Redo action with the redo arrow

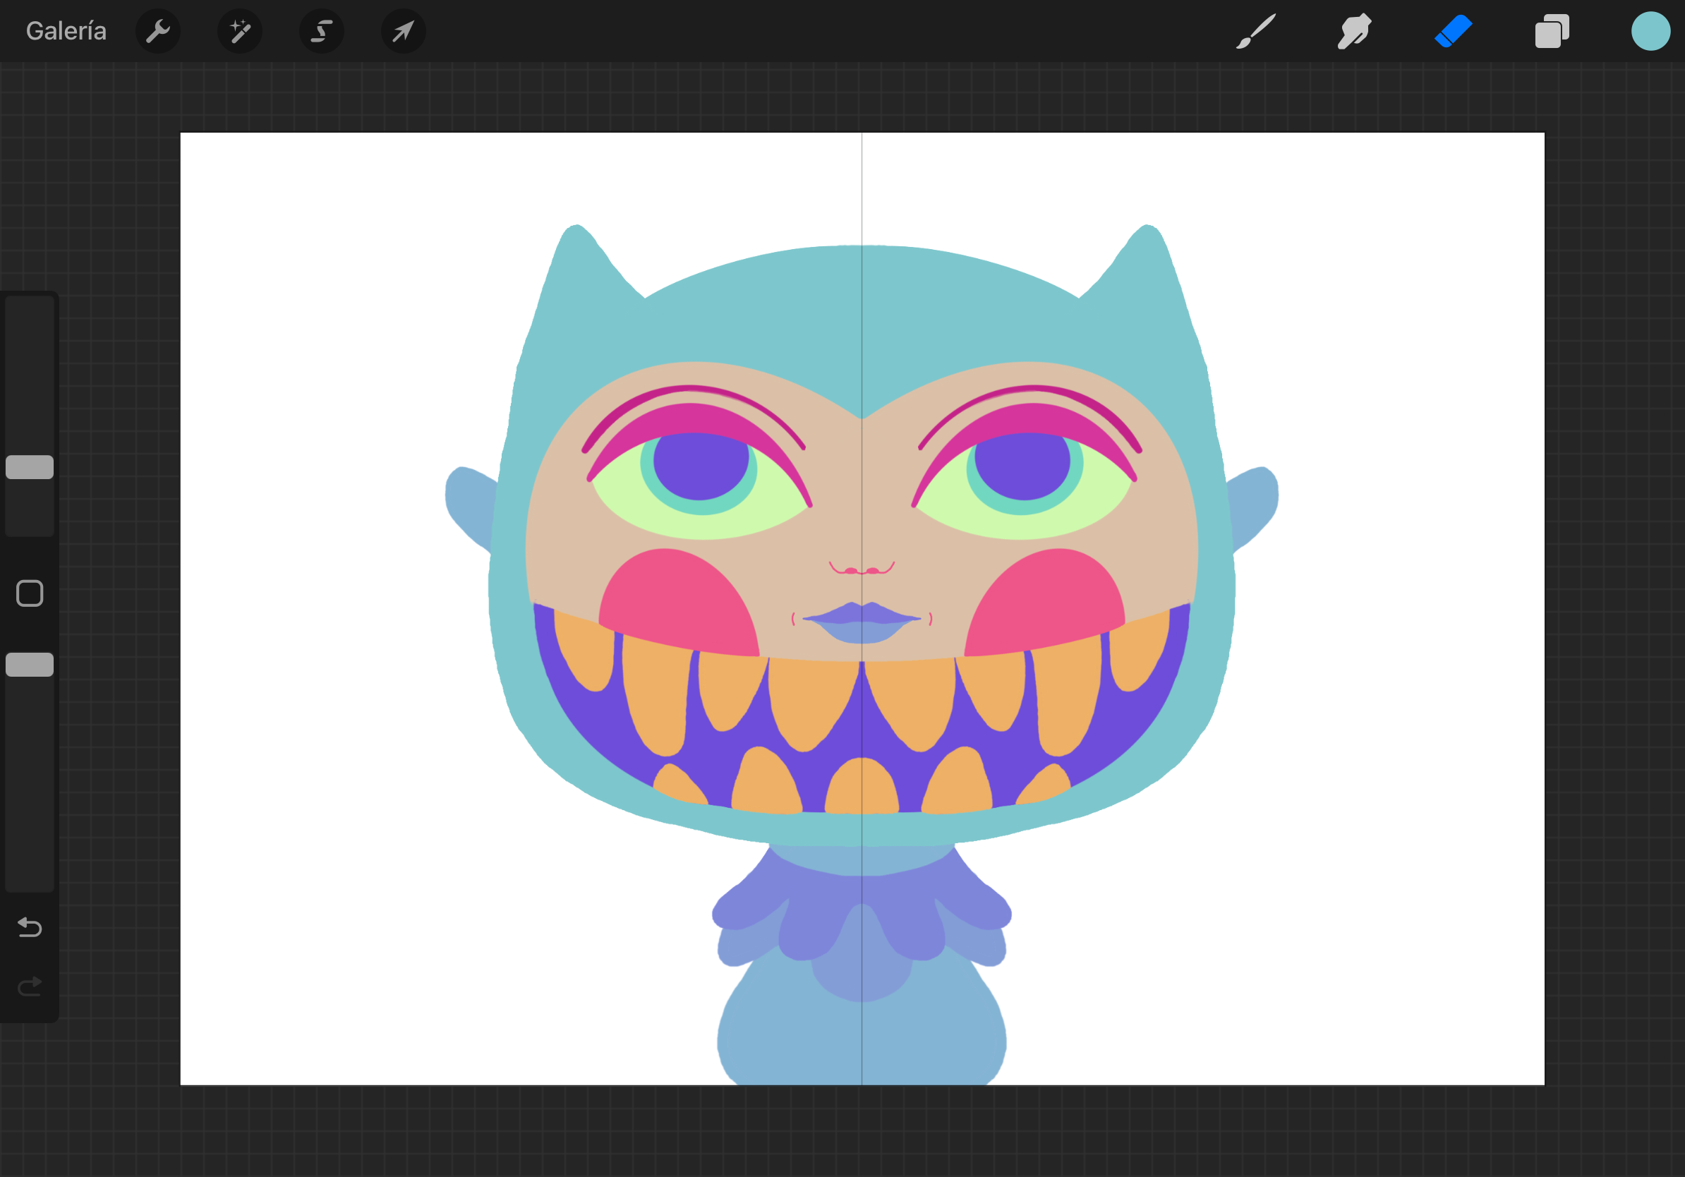(x=30, y=986)
